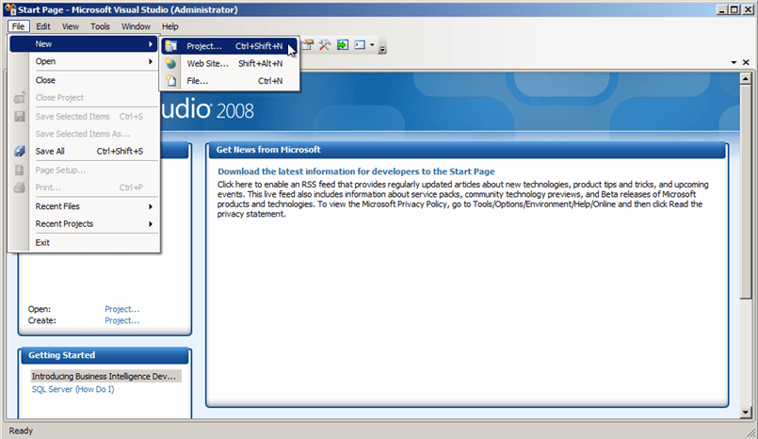Click the grayed Page Setup icon
This screenshot has width=758, height=439.
(20, 171)
